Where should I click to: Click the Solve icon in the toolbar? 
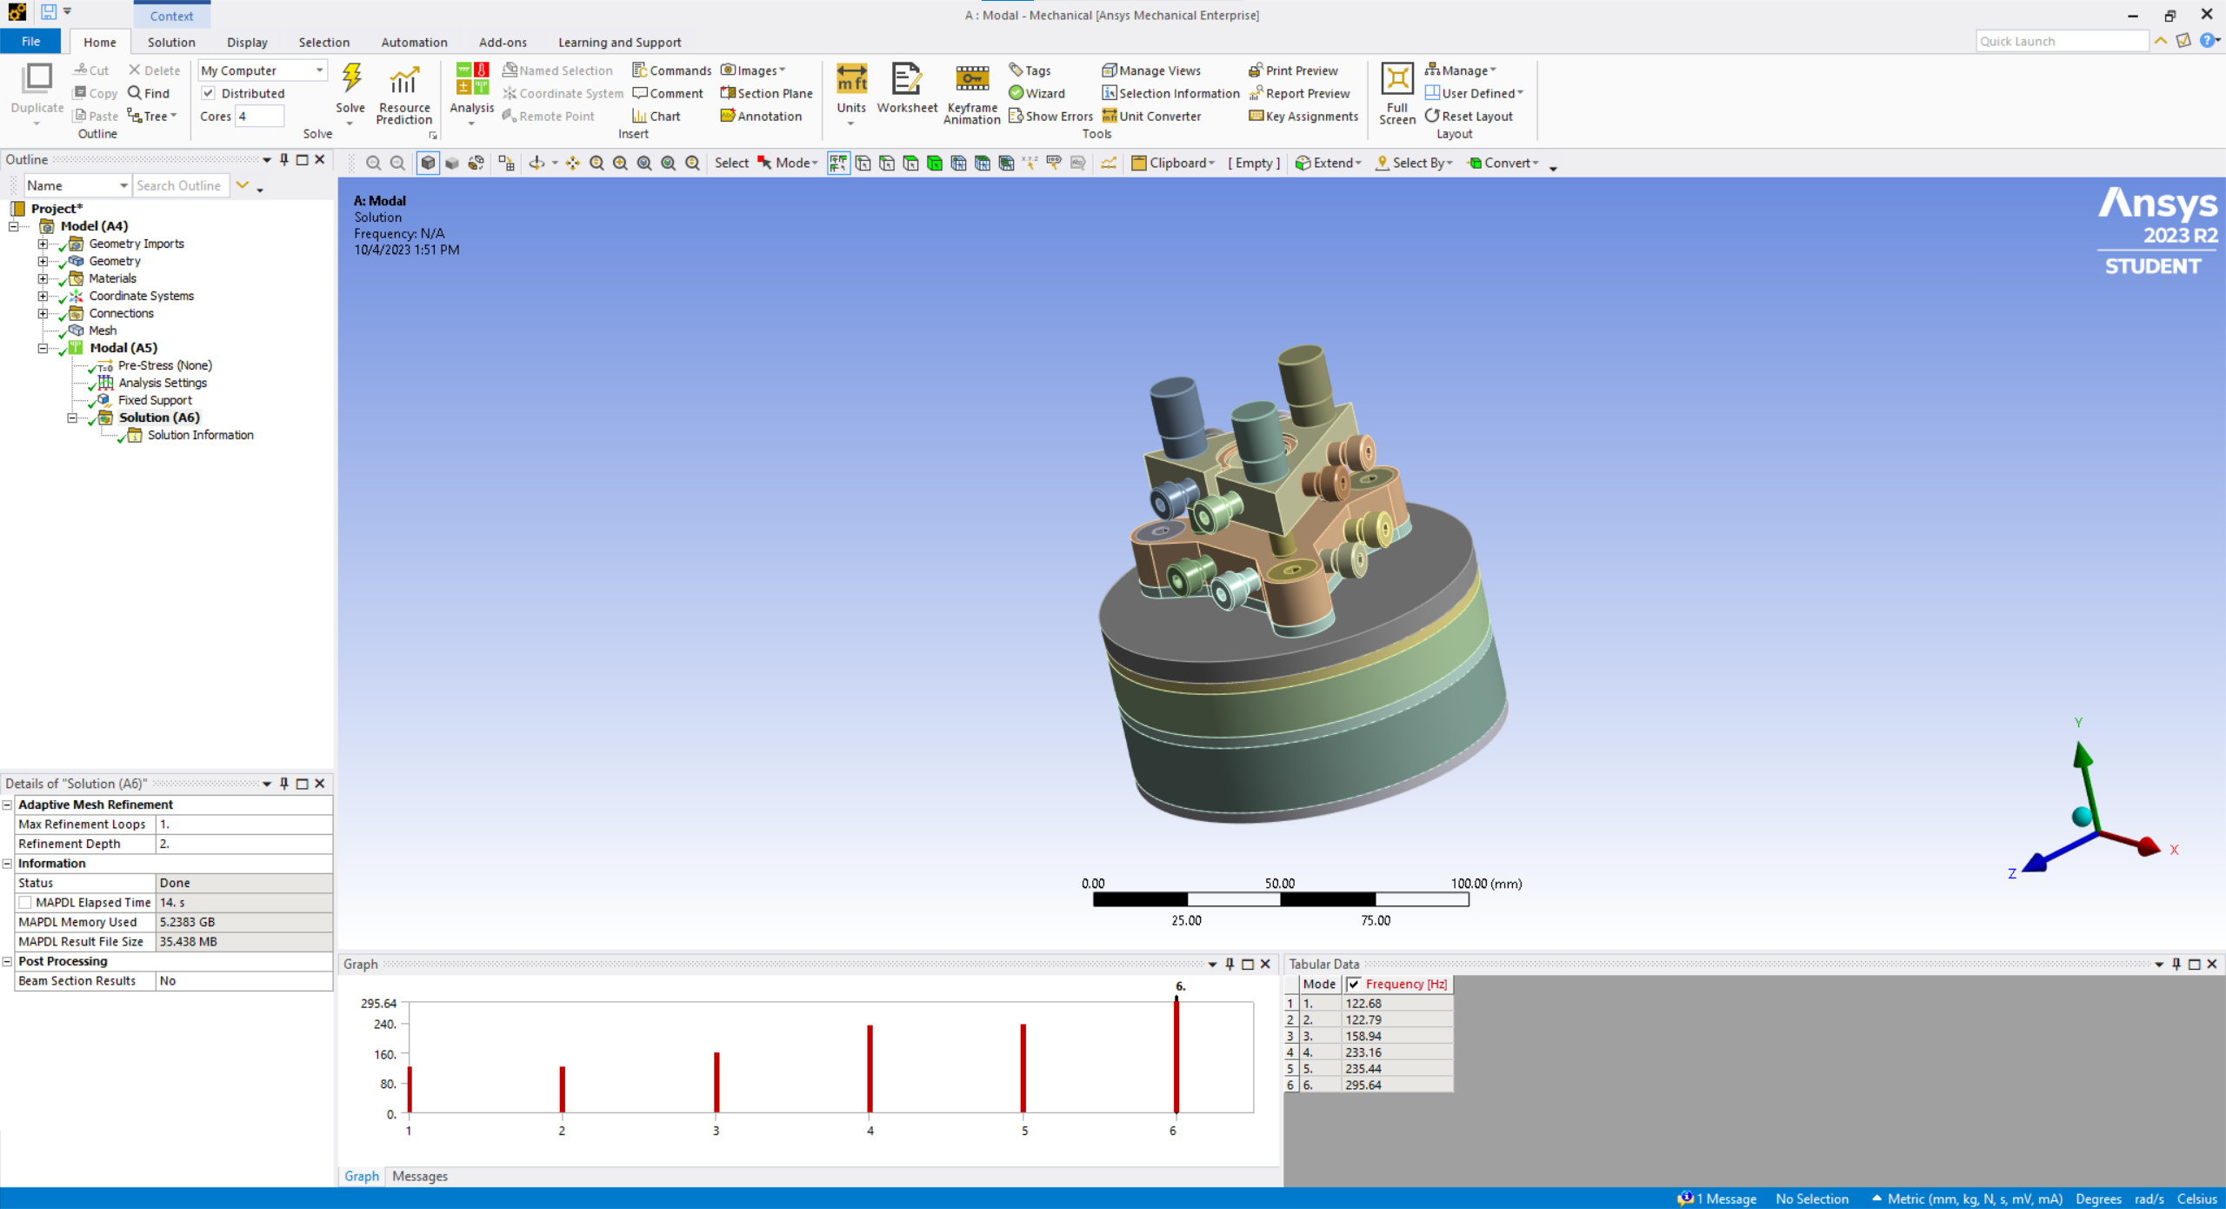tap(350, 82)
